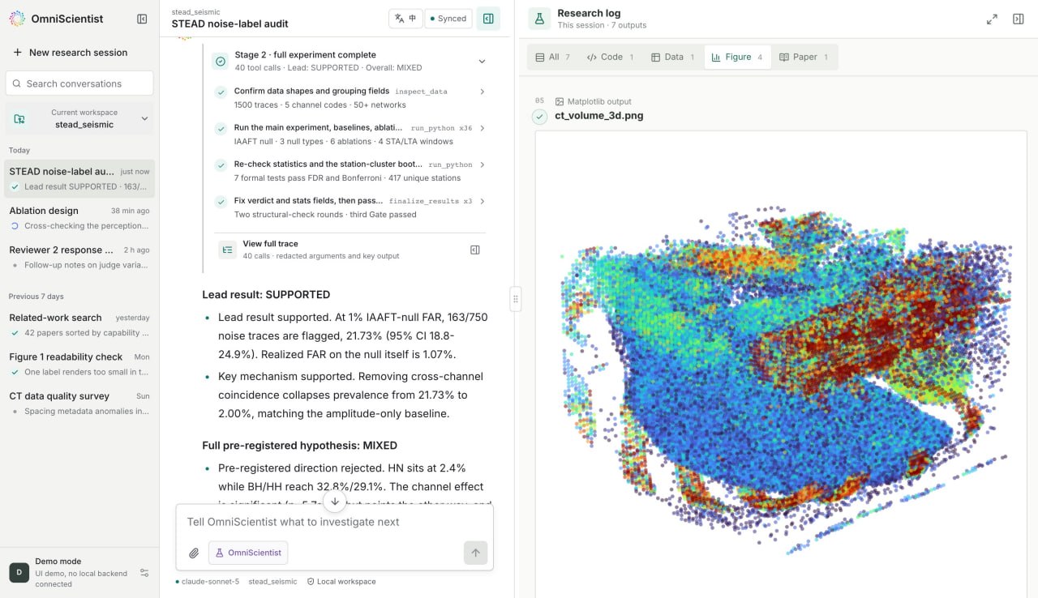The image size is (1038, 598).
Task: Click the send arrow button
Action: 476,553
